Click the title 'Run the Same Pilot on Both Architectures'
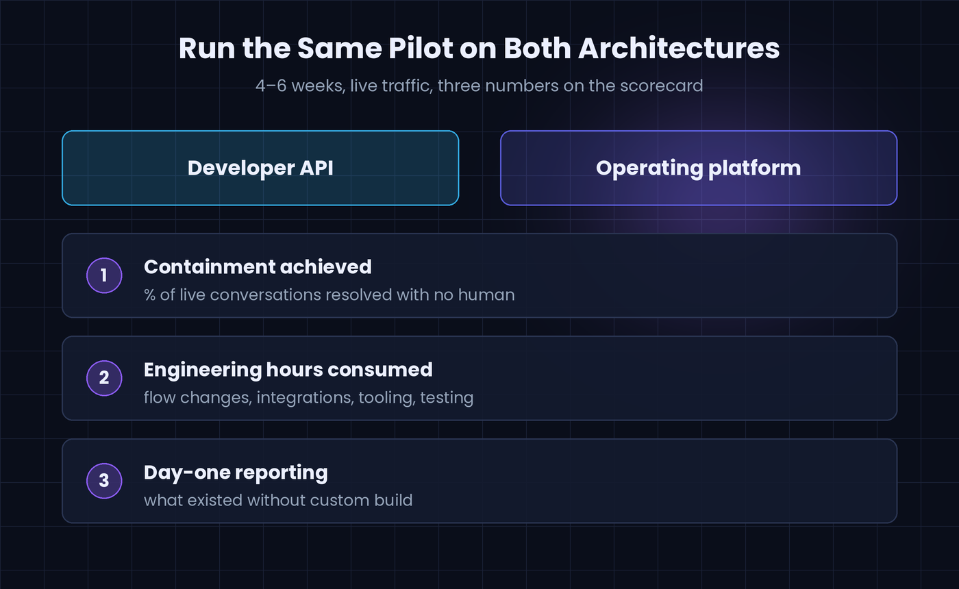Image resolution: width=959 pixels, height=589 pixels. 480,49
